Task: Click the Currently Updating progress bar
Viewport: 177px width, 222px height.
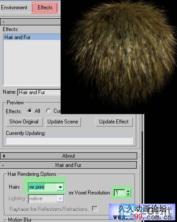Action: pyautogui.click(x=69, y=141)
